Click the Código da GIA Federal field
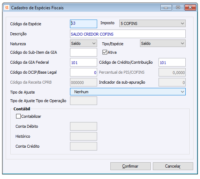200x179 pixels. pos(84,62)
